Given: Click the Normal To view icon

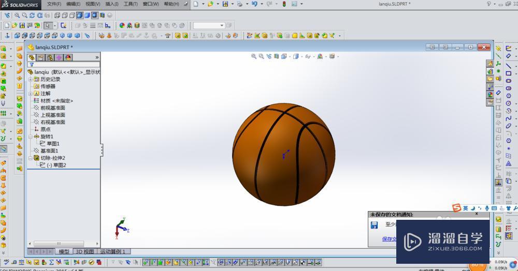Looking at the screenshot, I should pyautogui.click(x=7, y=35).
